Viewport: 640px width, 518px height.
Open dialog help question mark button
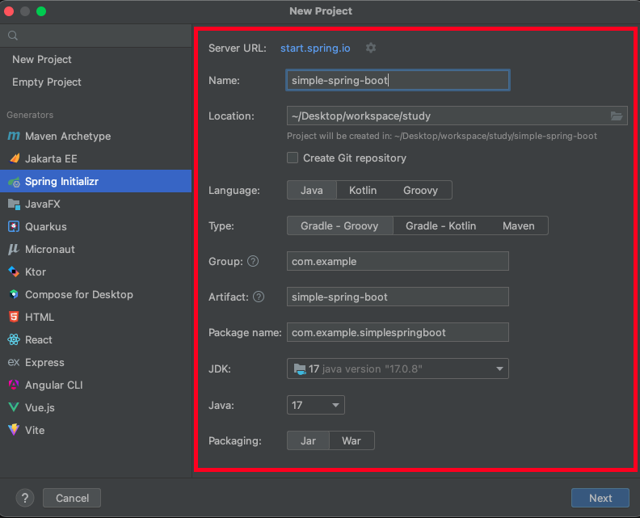point(25,498)
